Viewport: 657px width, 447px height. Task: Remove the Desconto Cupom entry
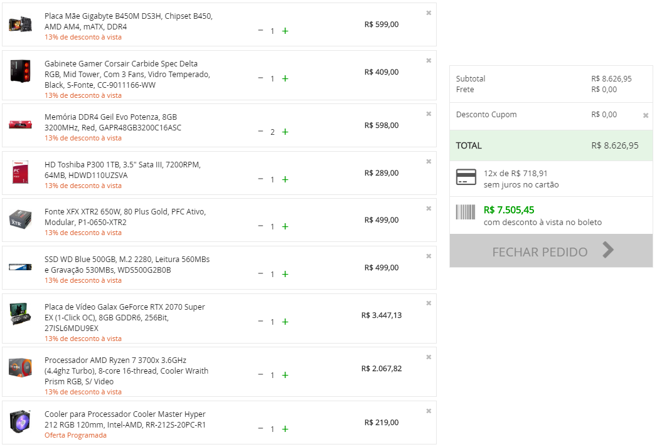click(x=646, y=115)
